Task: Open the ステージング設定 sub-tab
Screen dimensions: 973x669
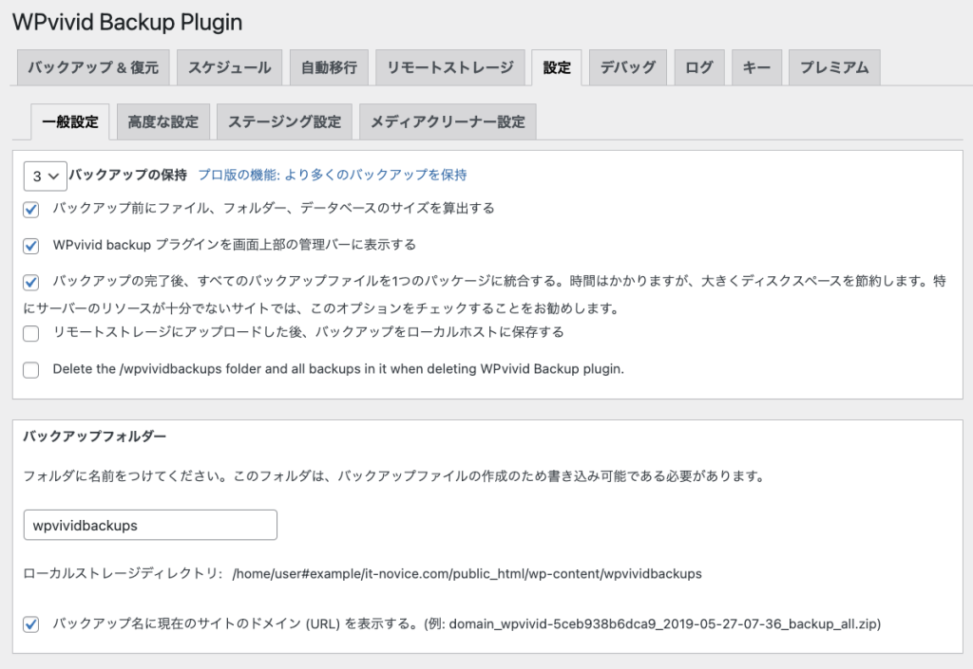Action: (284, 121)
